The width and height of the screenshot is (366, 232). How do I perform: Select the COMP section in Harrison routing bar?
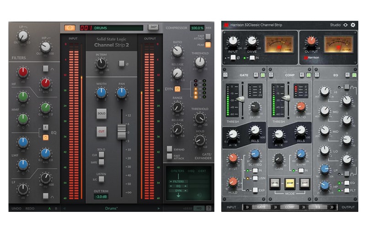point(289,207)
